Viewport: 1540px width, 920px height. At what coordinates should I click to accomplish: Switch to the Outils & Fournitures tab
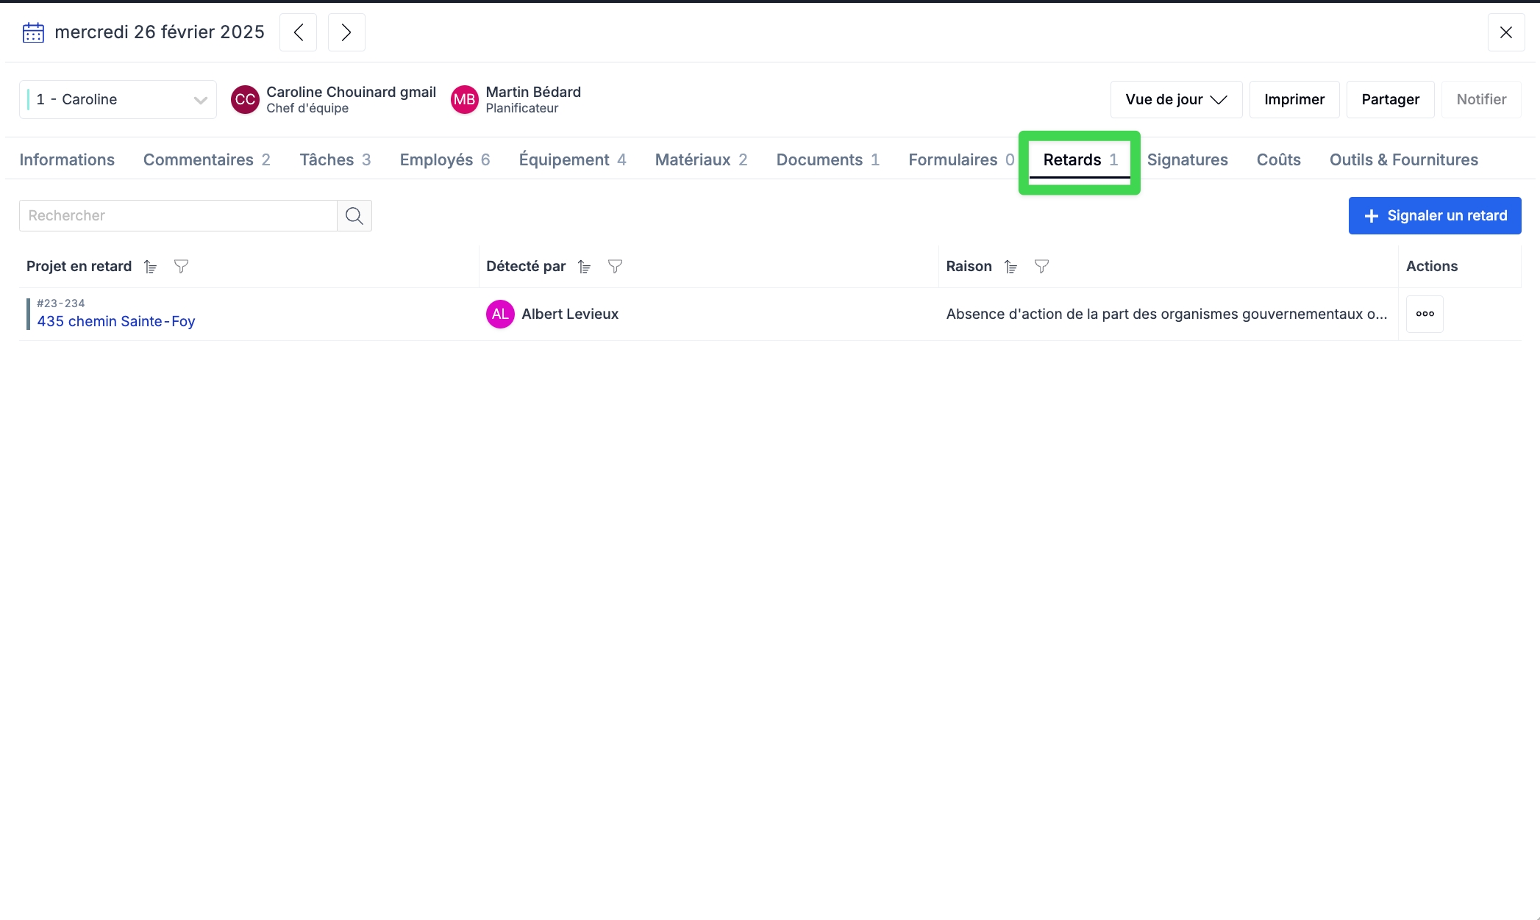point(1403,159)
